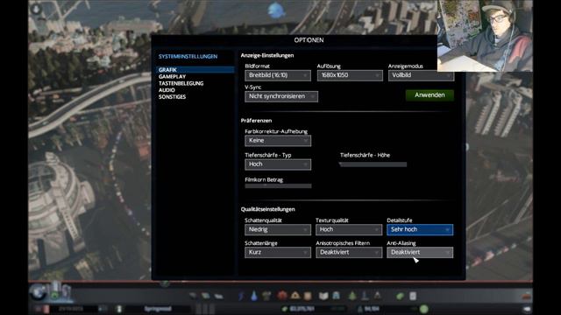Screen dimensions: 561x315
Task: Click the green Anwenden button
Action: 430,95
